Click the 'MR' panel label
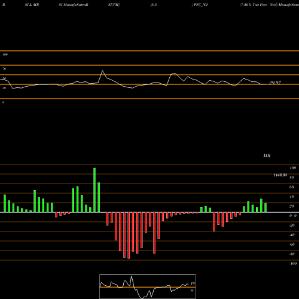The height and width of the screenshot is (299, 299). click(267, 155)
